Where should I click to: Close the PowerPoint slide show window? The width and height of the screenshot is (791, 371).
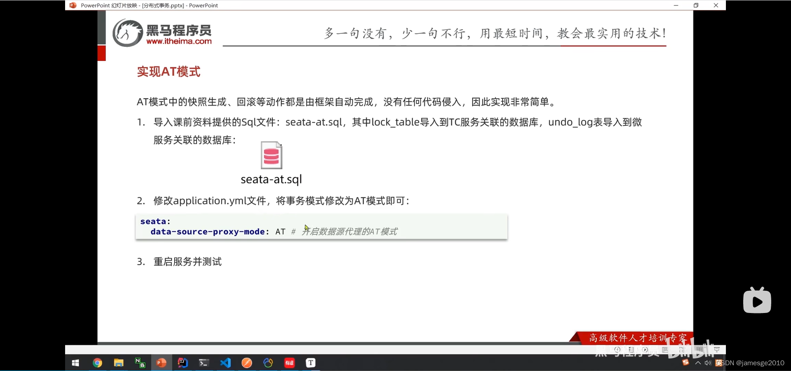716,5
